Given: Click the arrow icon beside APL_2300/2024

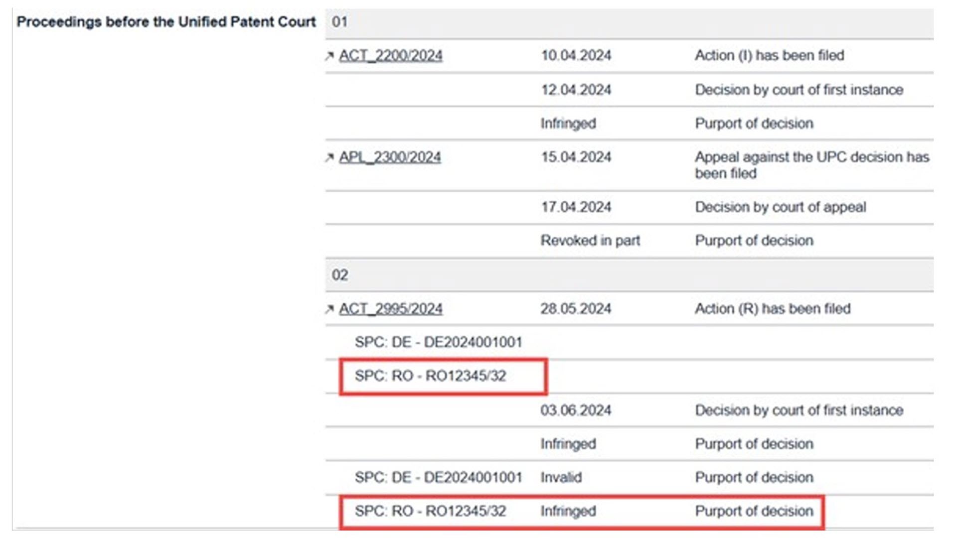Looking at the screenshot, I should tap(329, 158).
